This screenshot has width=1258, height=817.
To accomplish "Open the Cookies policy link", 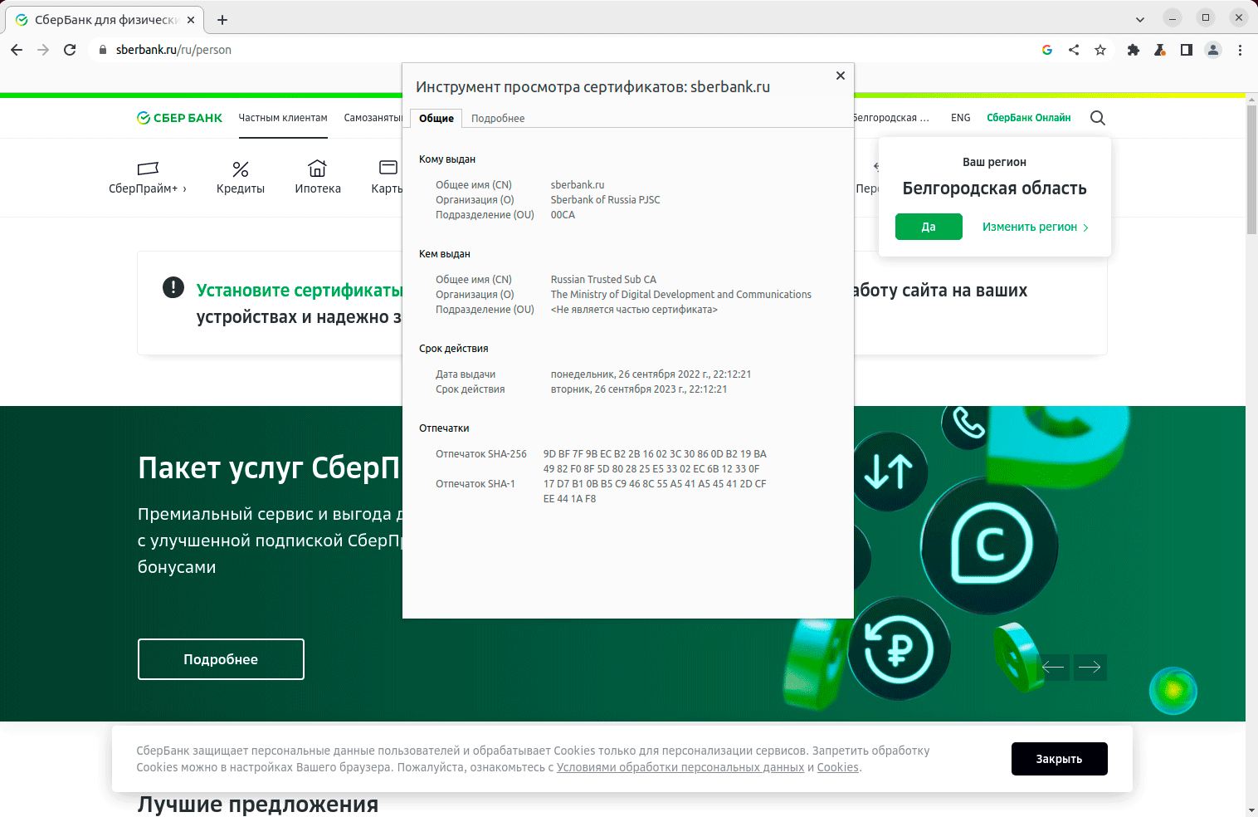I will point(838,767).
